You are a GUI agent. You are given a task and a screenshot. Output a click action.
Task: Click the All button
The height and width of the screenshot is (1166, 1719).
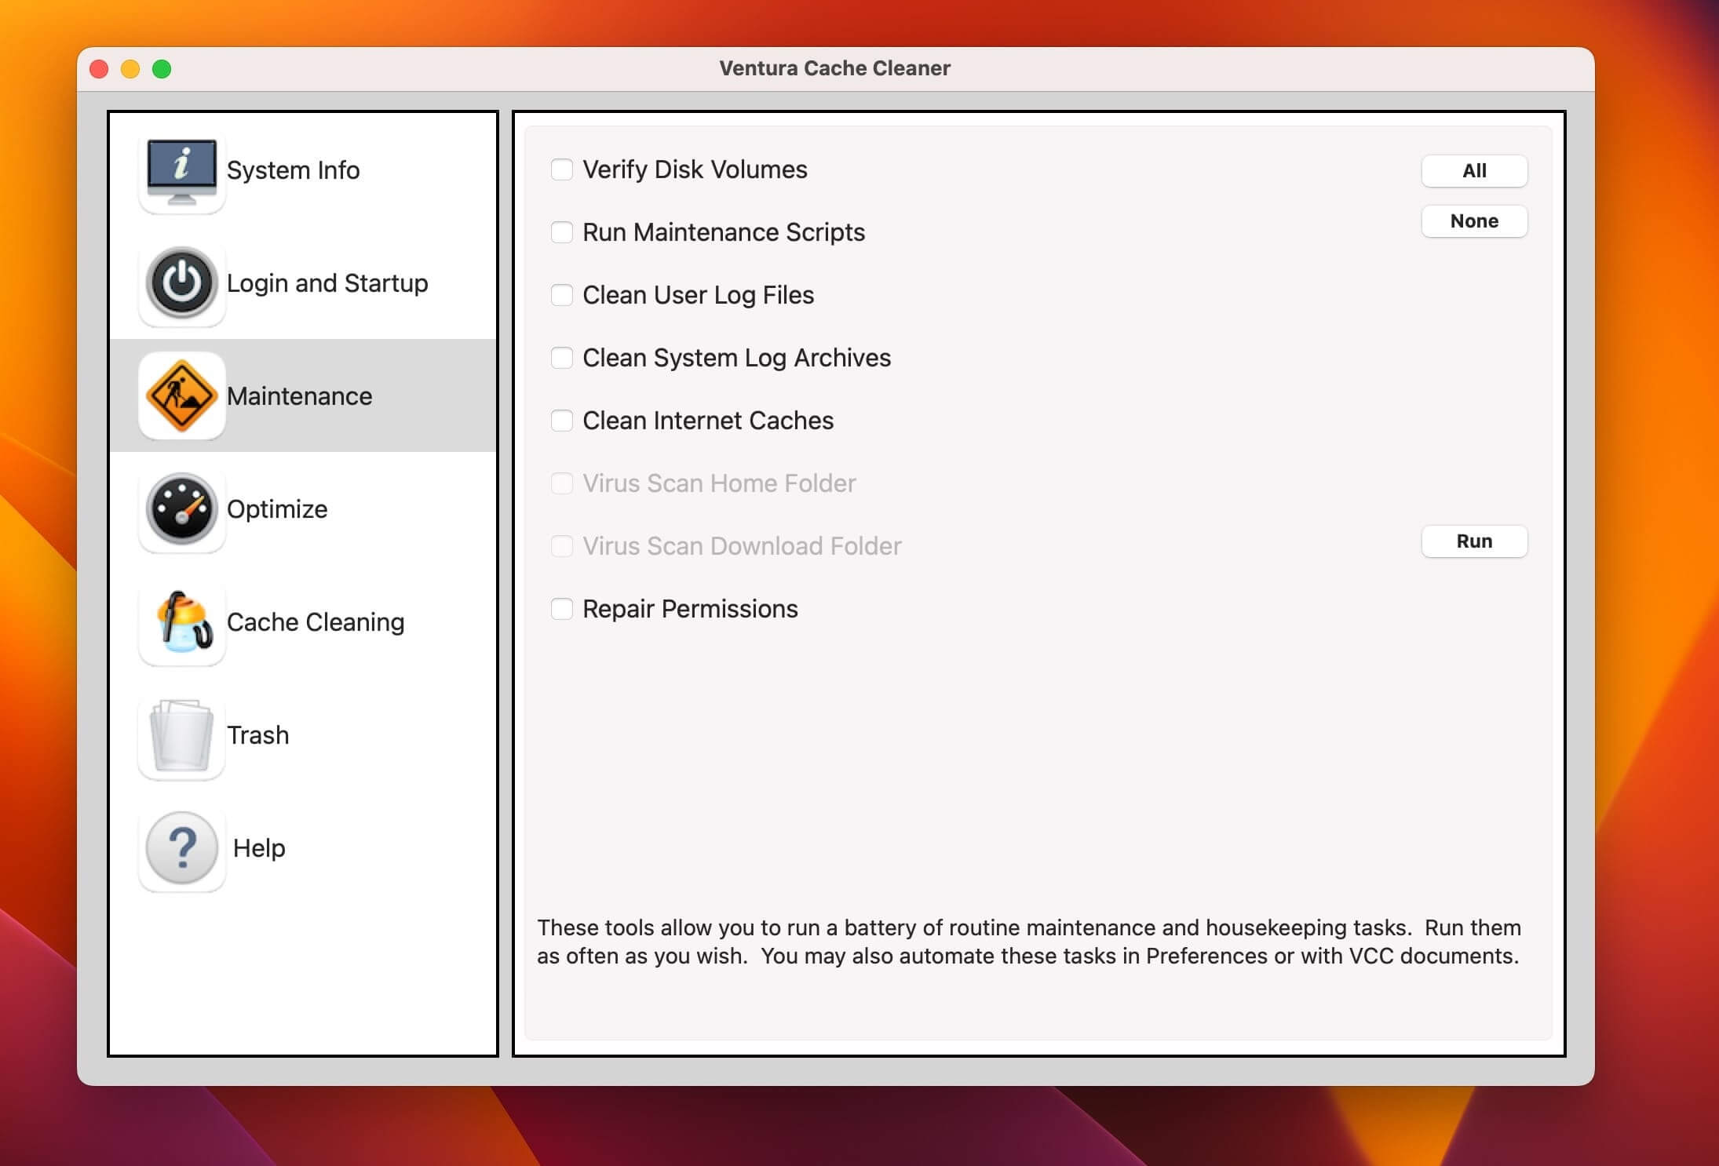1474,171
